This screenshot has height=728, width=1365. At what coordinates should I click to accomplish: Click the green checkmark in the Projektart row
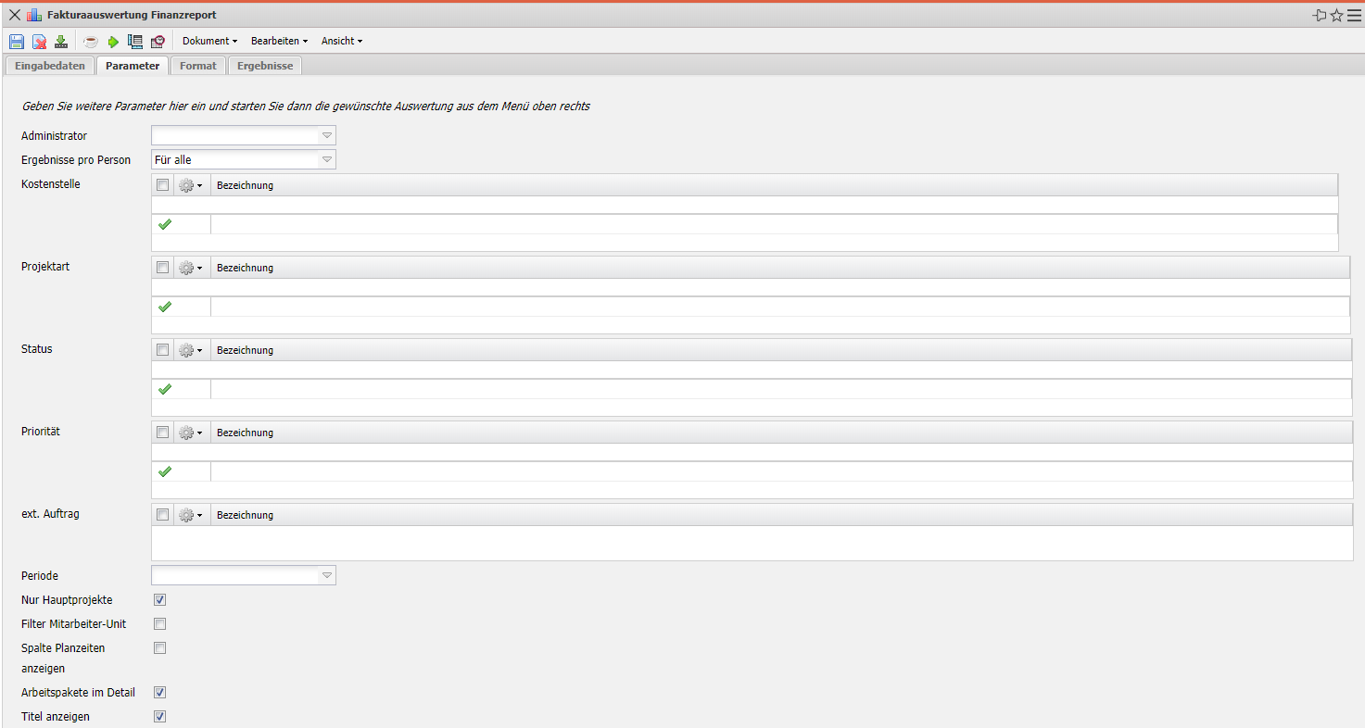165,307
